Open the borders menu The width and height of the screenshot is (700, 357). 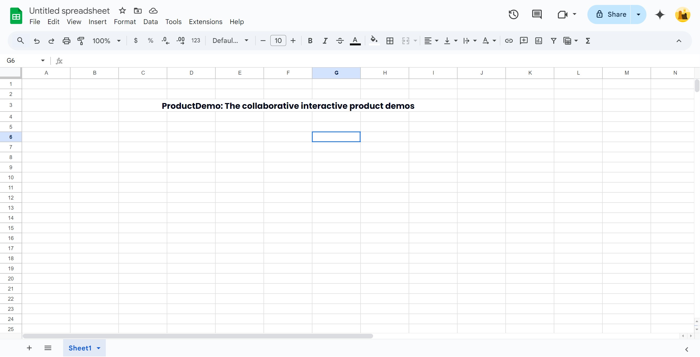[x=390, y=41]
